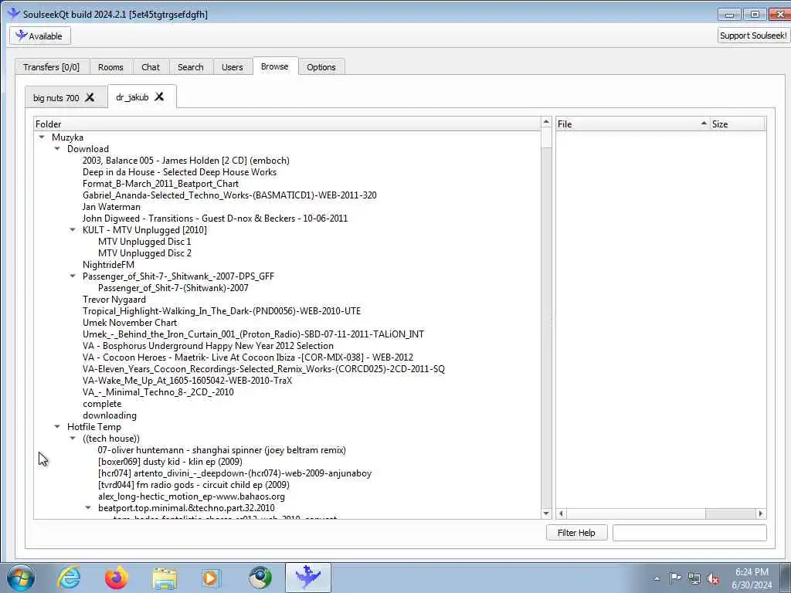791x593 pixels.
Task: Select MTV Unplugged Disc 2 folder
Action: [144, 253]
